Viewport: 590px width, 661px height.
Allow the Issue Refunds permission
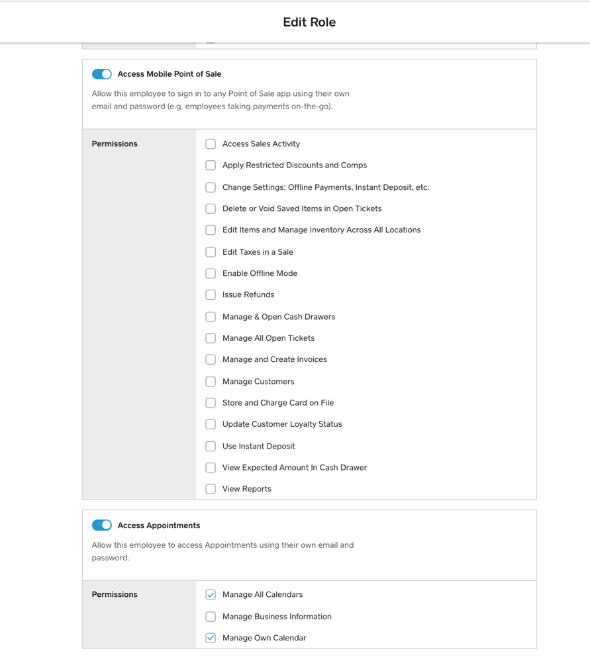(211, 295)
